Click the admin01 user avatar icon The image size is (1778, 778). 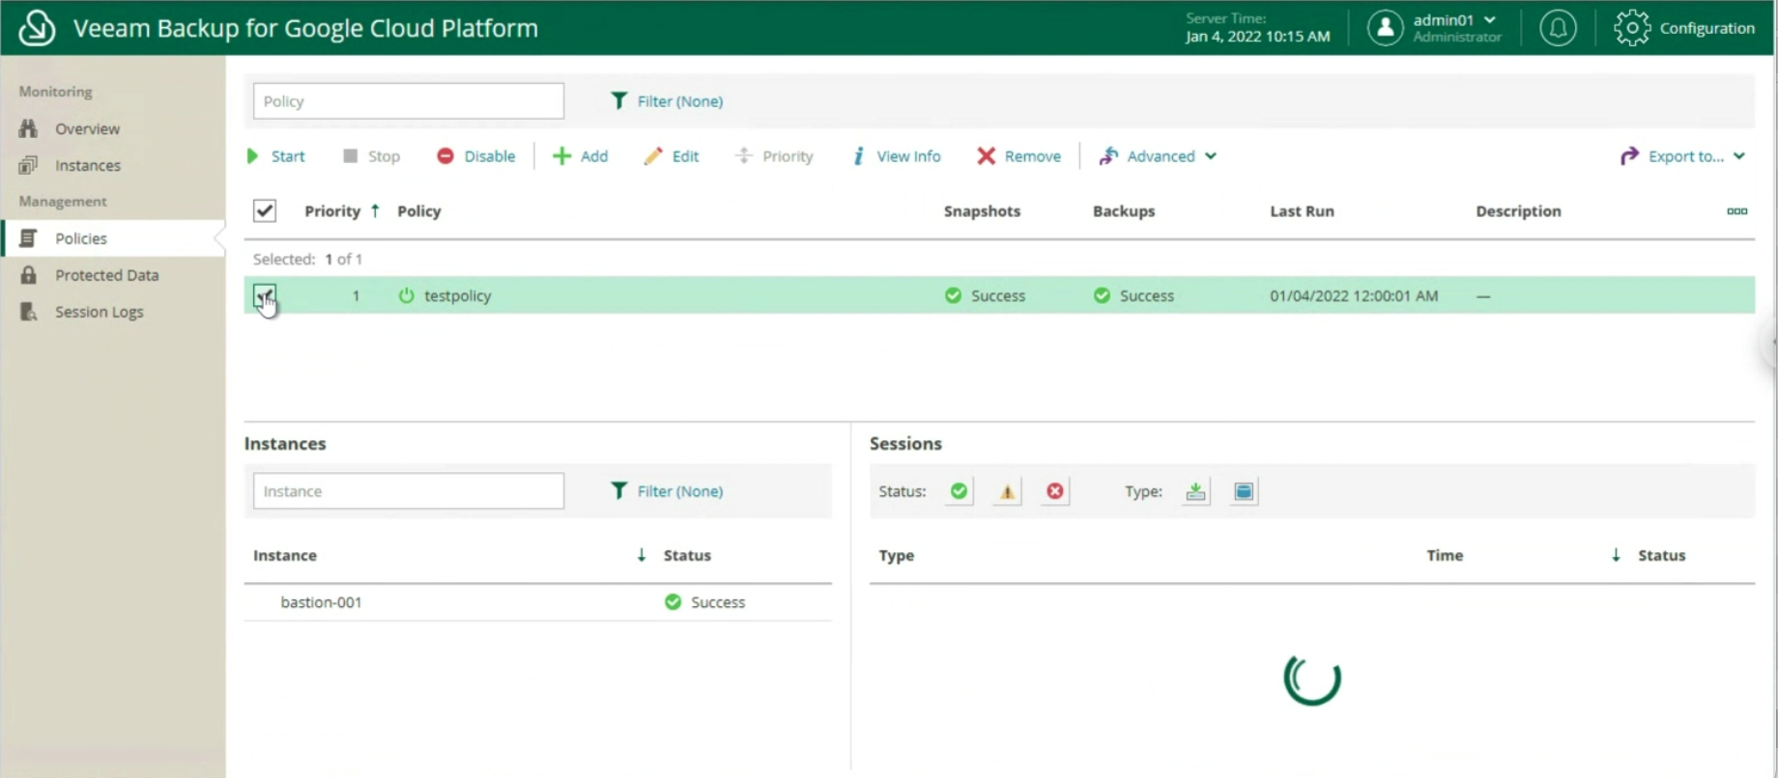click(1385, 28)
